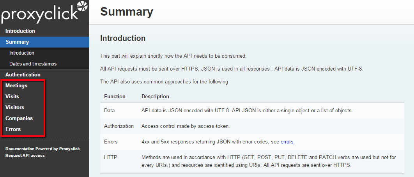Open the Introduction section in sidebar
Image resolution: width=414 pixels, height=177 pixels.
click(20, 31)
